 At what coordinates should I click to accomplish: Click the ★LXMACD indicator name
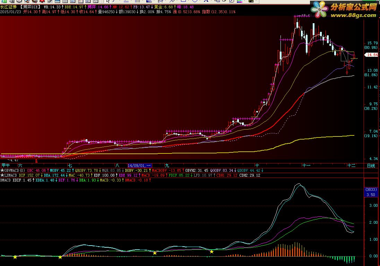tap(9, 175)
